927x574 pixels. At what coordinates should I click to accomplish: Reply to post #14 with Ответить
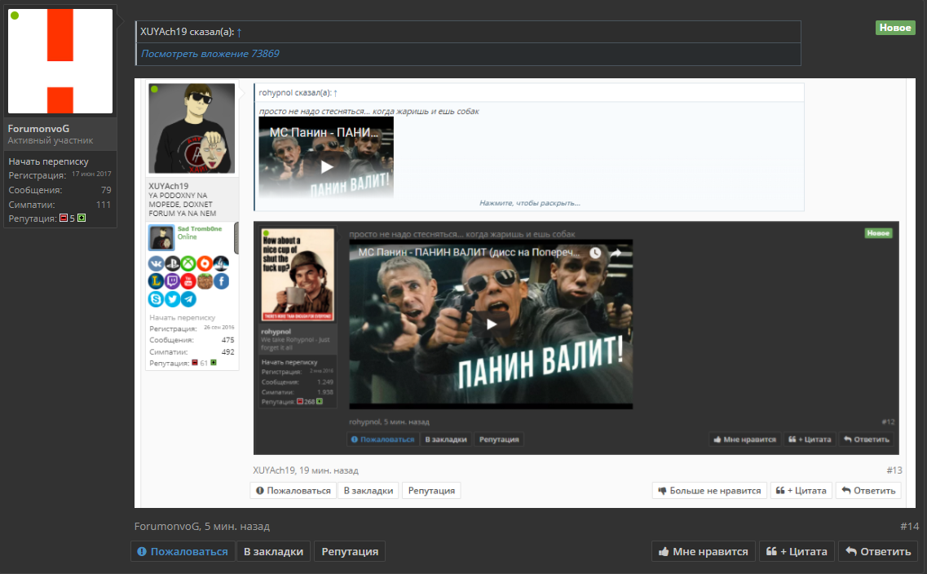(878, 551)
